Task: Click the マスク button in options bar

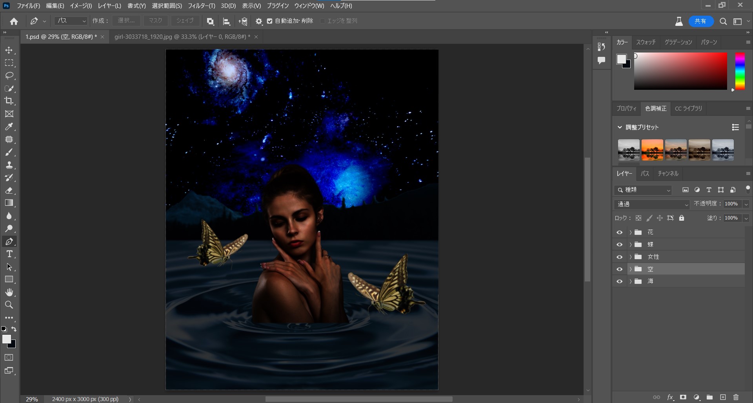Action: [x=155, y=21]
